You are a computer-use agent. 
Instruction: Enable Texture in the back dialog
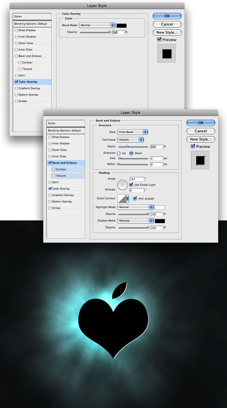click(20, 69)
